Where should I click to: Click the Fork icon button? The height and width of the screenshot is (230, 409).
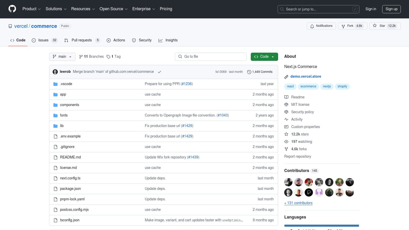343,26
